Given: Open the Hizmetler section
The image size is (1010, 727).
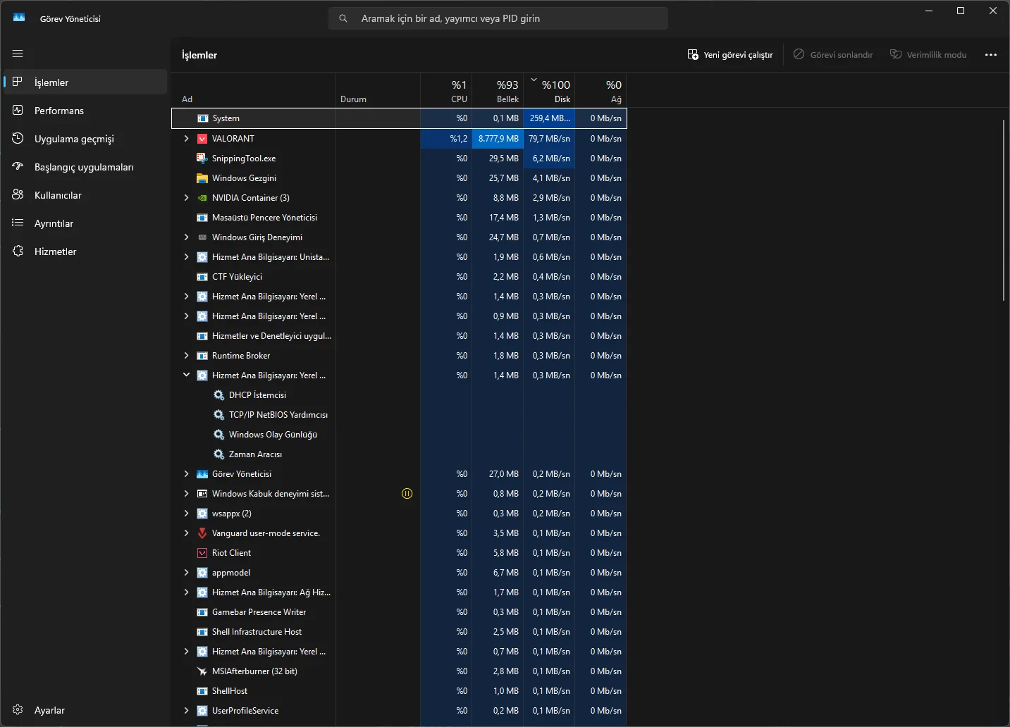Looking at the screenshot, I should 85,251.
